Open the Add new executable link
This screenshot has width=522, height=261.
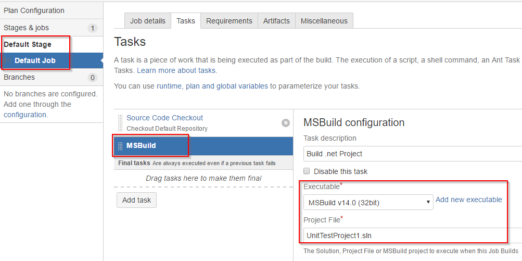pyautogui.click(x=469, y=200)
